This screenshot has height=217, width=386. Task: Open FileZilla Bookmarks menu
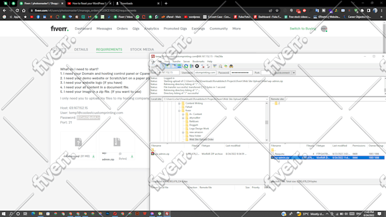(x=199, y=61)
